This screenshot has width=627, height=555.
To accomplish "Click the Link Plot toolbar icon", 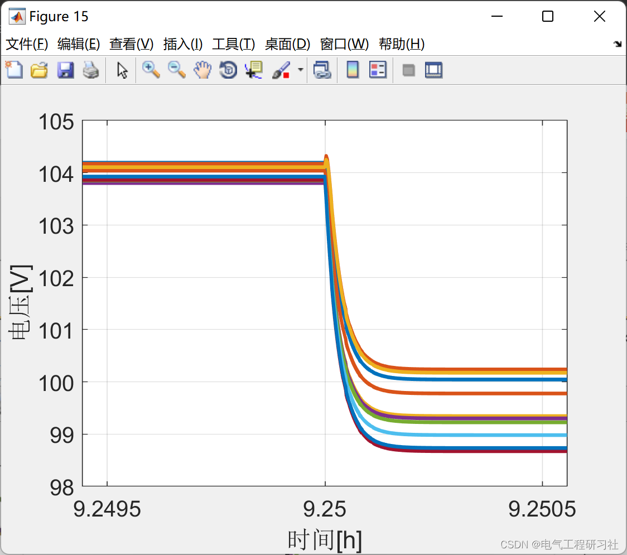I will (322, 70).
